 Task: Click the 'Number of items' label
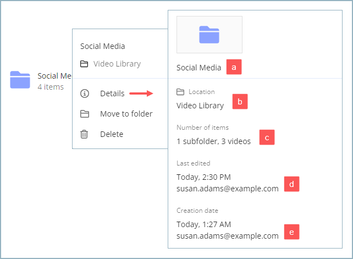[x=202, y=128]
